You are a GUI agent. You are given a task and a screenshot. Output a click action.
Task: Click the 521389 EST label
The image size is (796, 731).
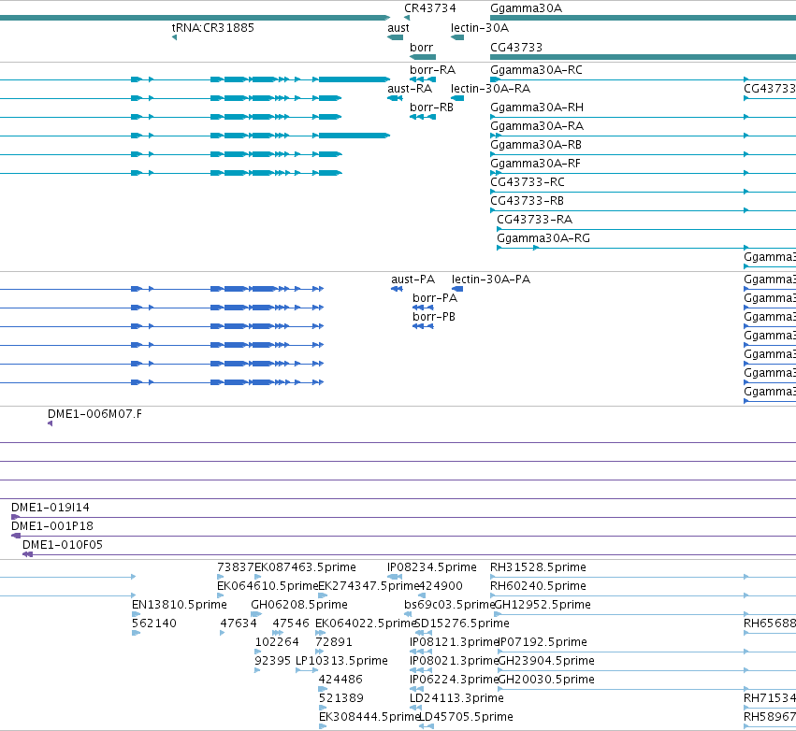[x=341, y=698]
